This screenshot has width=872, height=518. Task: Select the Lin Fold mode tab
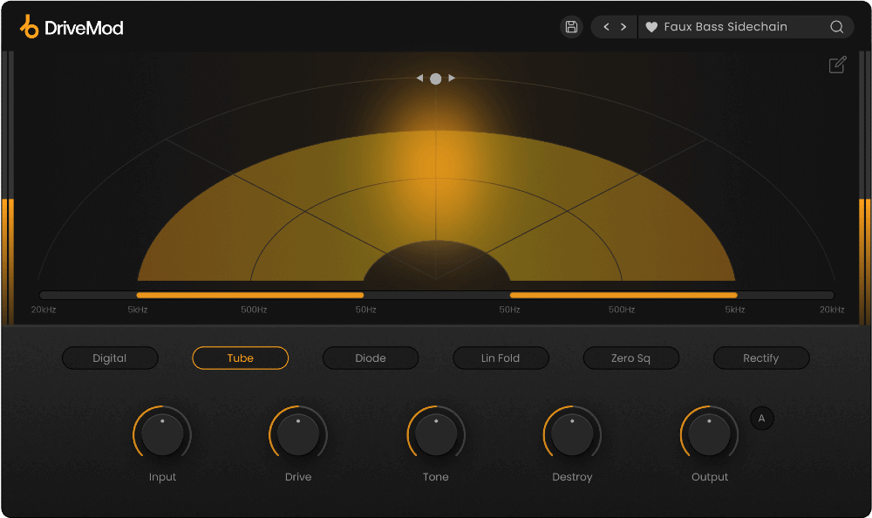point(501,358)
